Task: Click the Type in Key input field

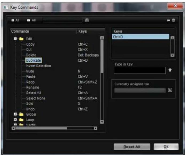Action: coord(140,70)
